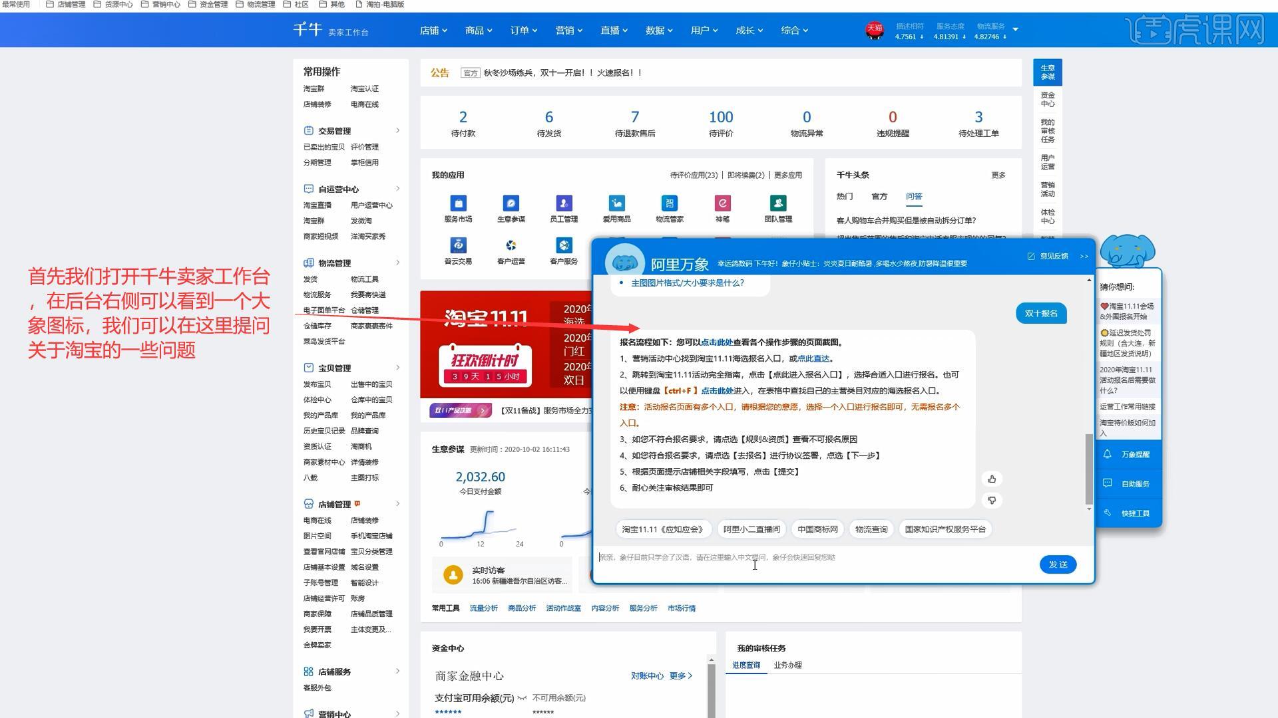Viewport: 1278px width, 718px height.
Task: Click the 双十报名 chat bubble
Action: [1041, 313]
